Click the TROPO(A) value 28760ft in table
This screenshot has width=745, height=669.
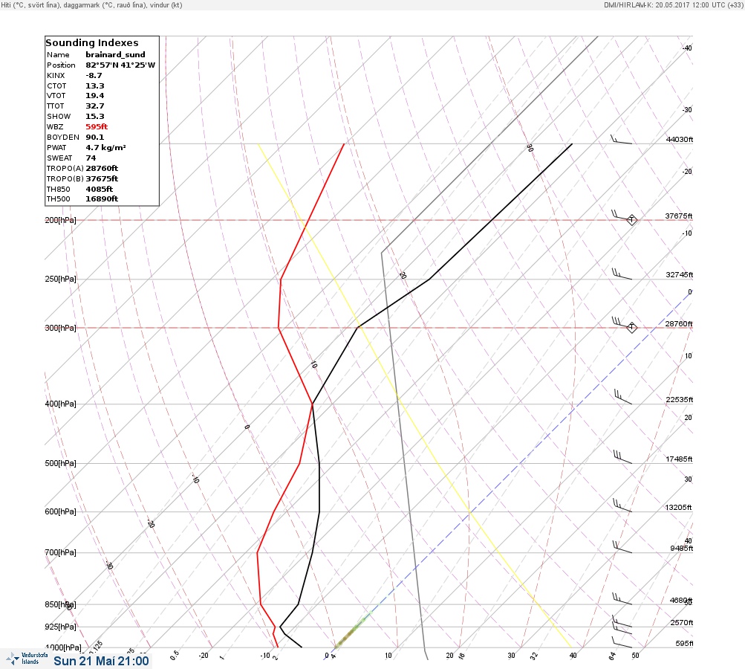click(x=102, y=168)
